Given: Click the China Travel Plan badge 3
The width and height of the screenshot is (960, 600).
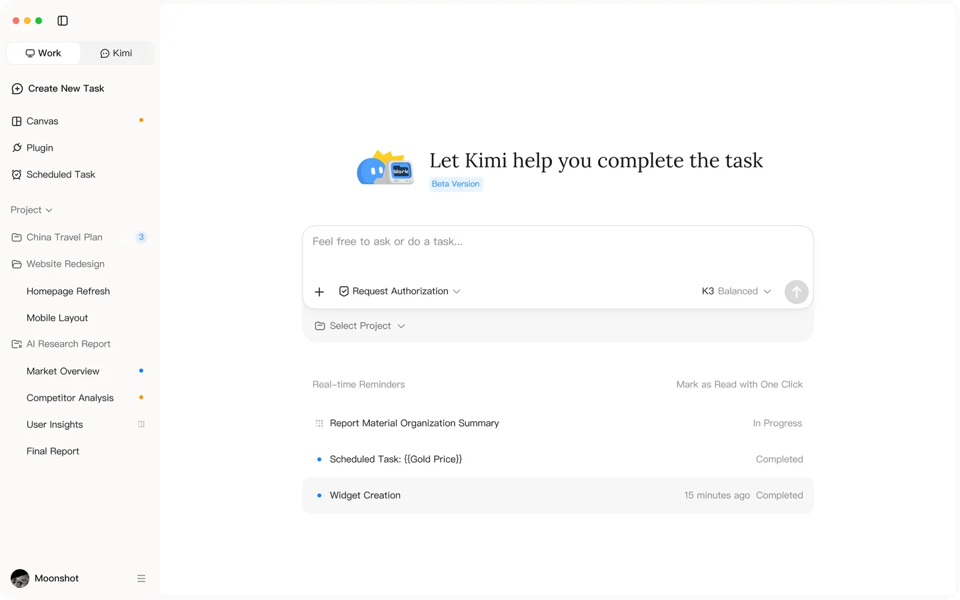Looking at the screenshot, I should pos(141,237).
